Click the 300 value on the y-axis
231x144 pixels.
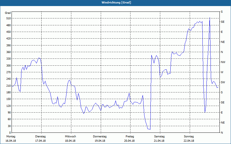click(9, 66)
